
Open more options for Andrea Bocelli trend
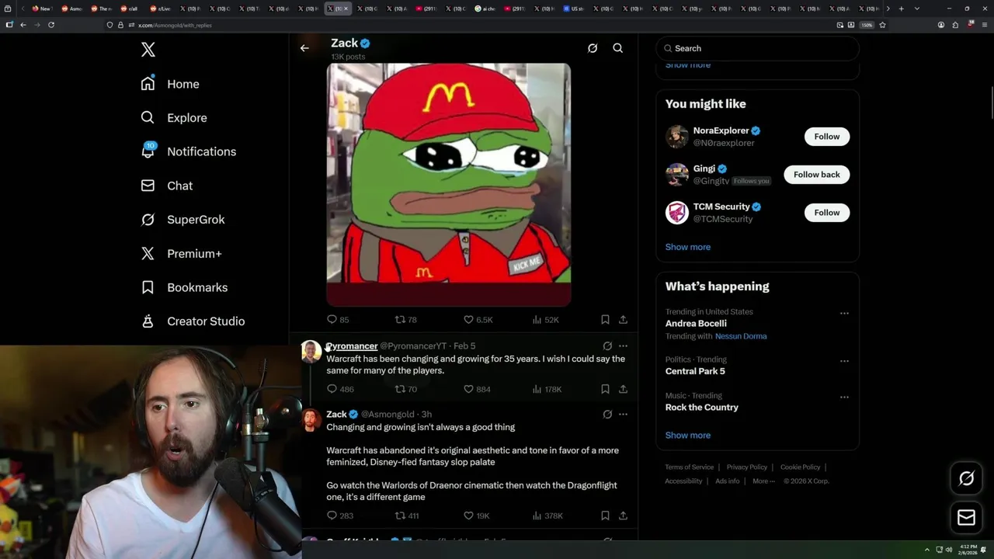pos(844,314)
